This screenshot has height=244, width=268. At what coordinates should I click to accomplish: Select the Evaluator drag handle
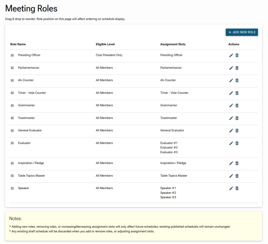pyautogui.click(x=12, y=143)
